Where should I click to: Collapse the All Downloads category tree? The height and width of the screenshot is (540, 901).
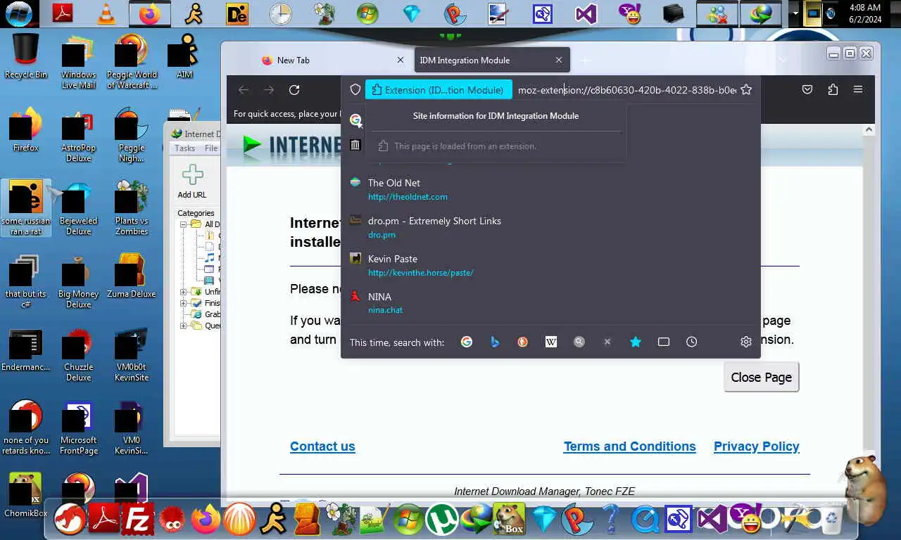tap(184, 224)
